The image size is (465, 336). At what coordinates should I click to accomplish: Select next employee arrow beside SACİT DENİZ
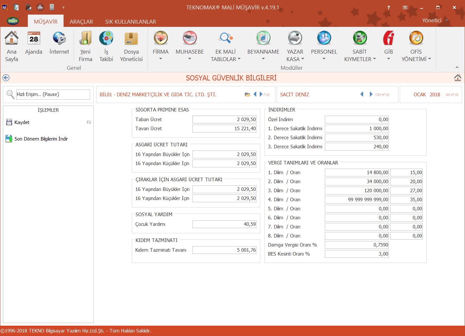(371, 94)
